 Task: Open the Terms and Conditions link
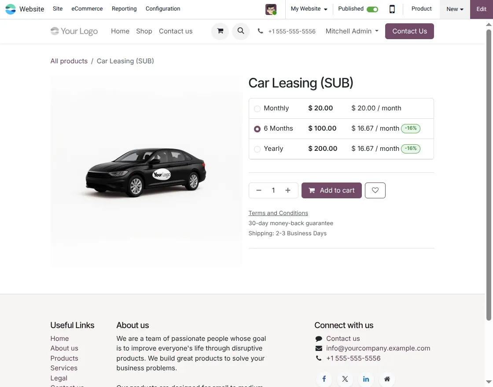click(x=278, y=213)
